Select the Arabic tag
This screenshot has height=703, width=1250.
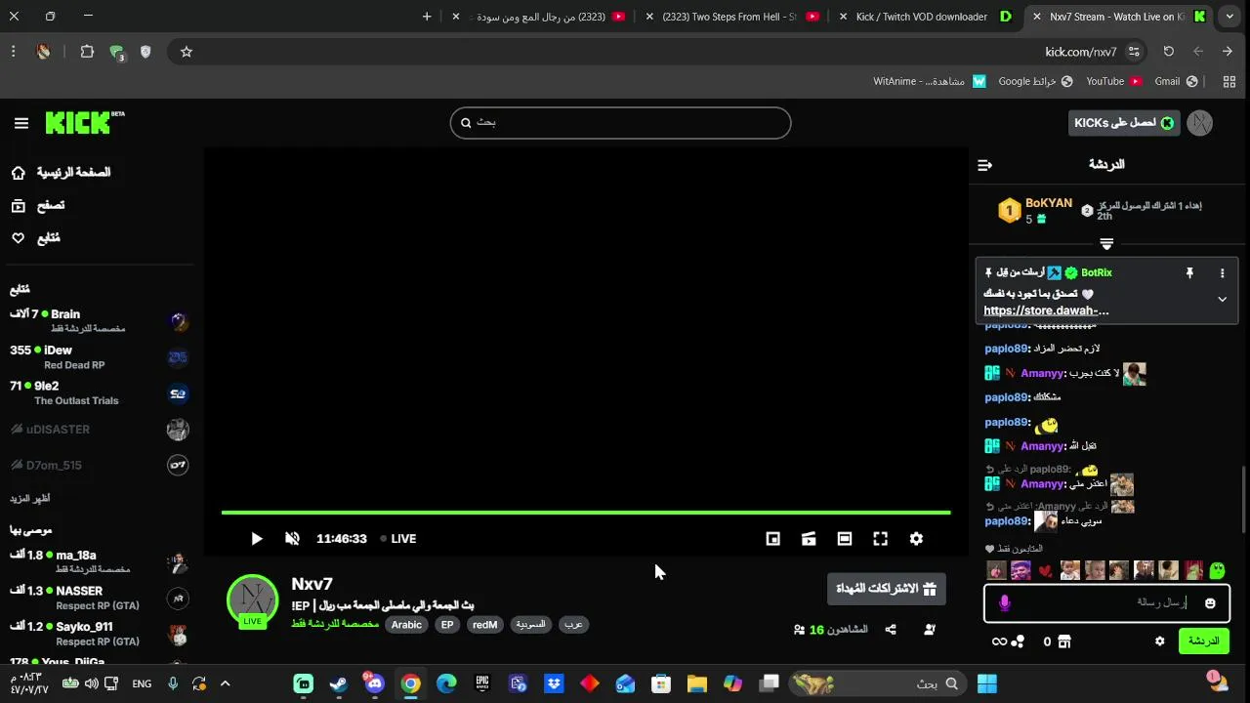coord(407,625)
